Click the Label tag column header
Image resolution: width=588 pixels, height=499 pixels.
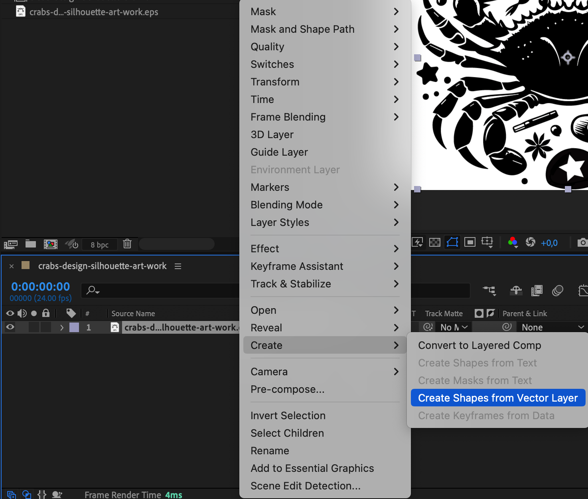point(71,313)
